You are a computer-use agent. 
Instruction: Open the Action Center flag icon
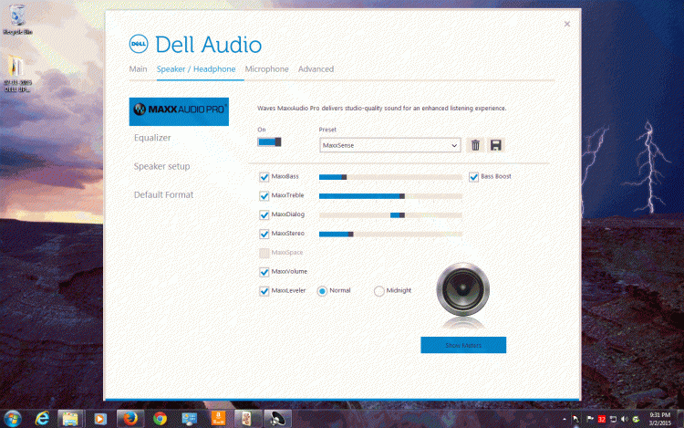pyautogui.click(x=590, y=419)
